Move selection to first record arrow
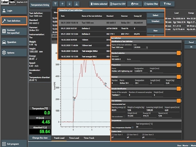 (x=55, y=4)
